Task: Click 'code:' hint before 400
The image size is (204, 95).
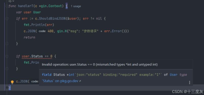Action: 42,31
